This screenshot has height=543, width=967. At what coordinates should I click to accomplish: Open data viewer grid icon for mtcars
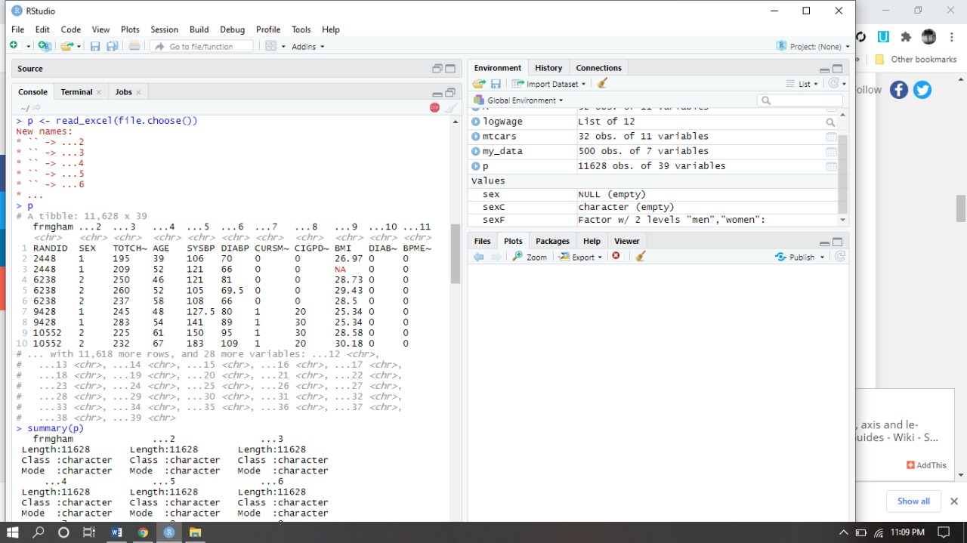(x=831, y=137)
